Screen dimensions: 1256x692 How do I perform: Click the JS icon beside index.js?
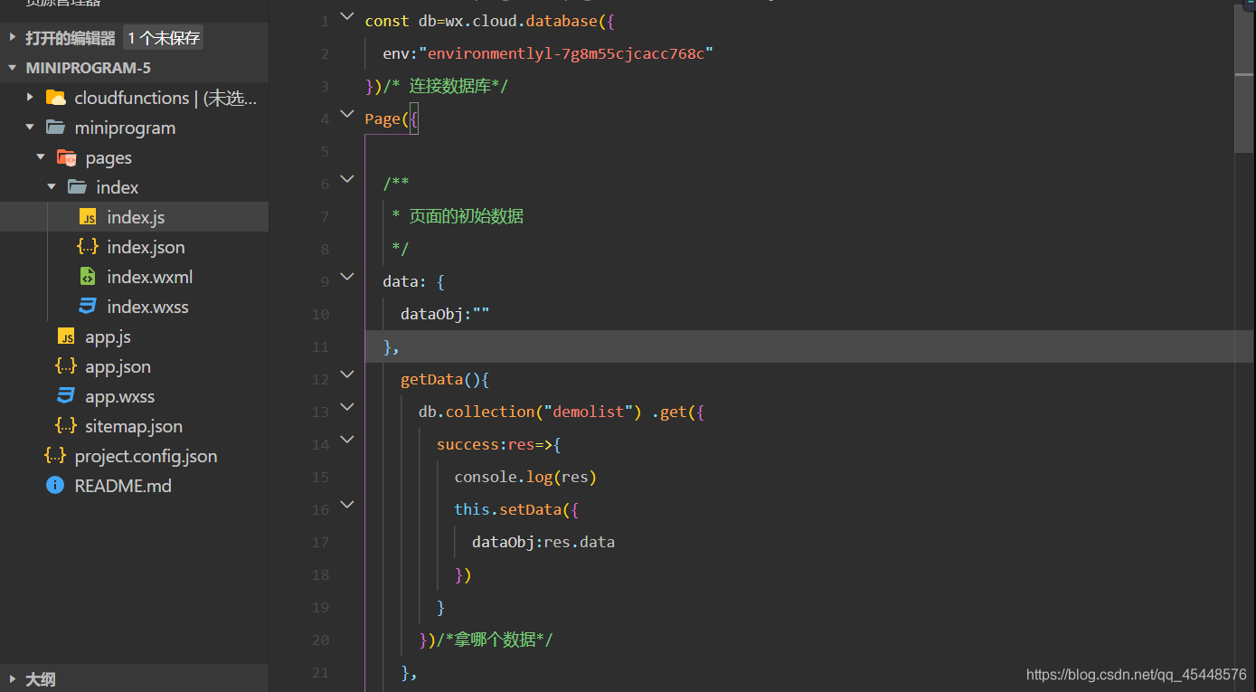pos(88,217)
